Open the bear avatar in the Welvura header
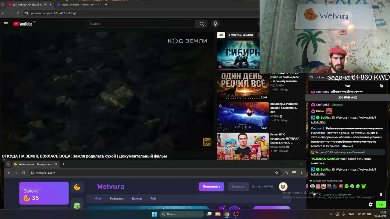The image size is (390, 219). pyautogui.click(x=283, y=186)
